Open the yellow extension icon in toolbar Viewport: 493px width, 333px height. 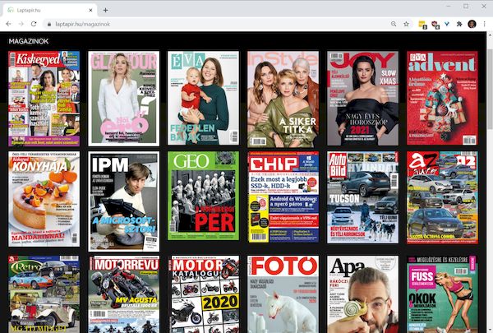click(x=422, y=24)
